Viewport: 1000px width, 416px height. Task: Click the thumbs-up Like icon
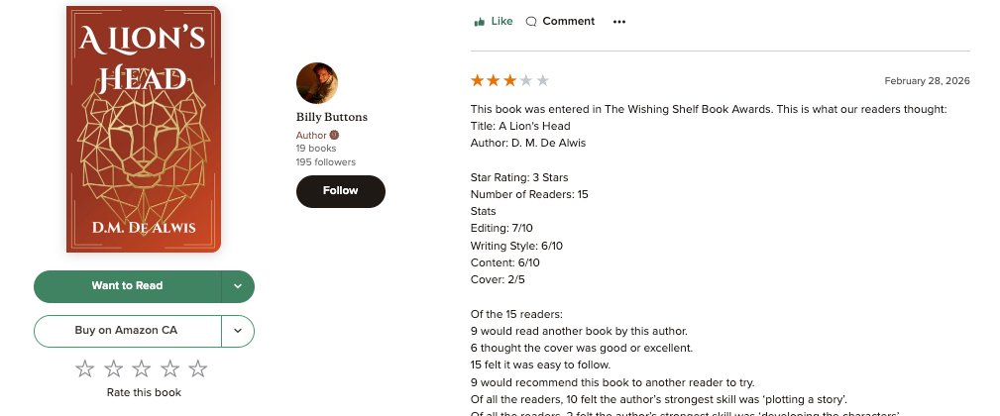pos(480,21)
